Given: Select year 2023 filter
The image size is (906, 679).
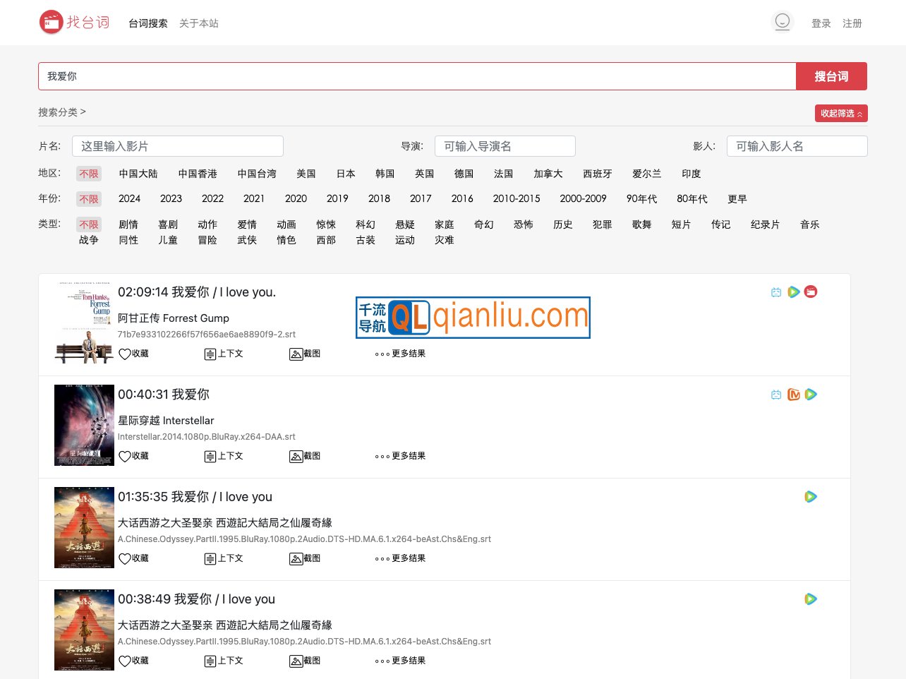Looking at the screenshot, I should tap(171, 199).
